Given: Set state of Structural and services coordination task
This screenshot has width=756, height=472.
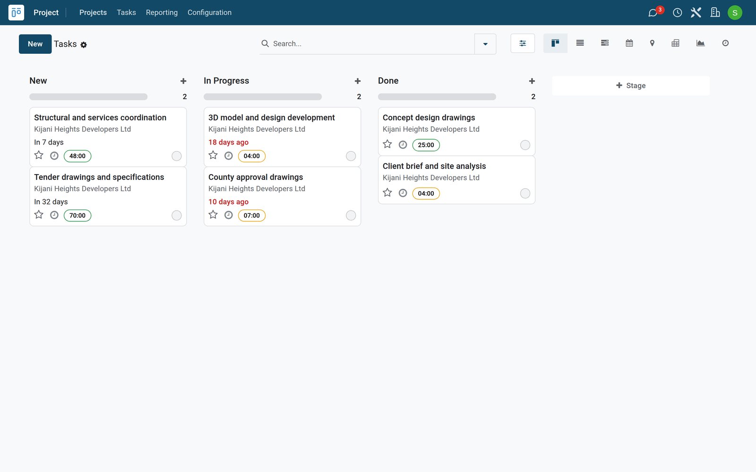Looking at the screenshot, I should coord(177,156).
